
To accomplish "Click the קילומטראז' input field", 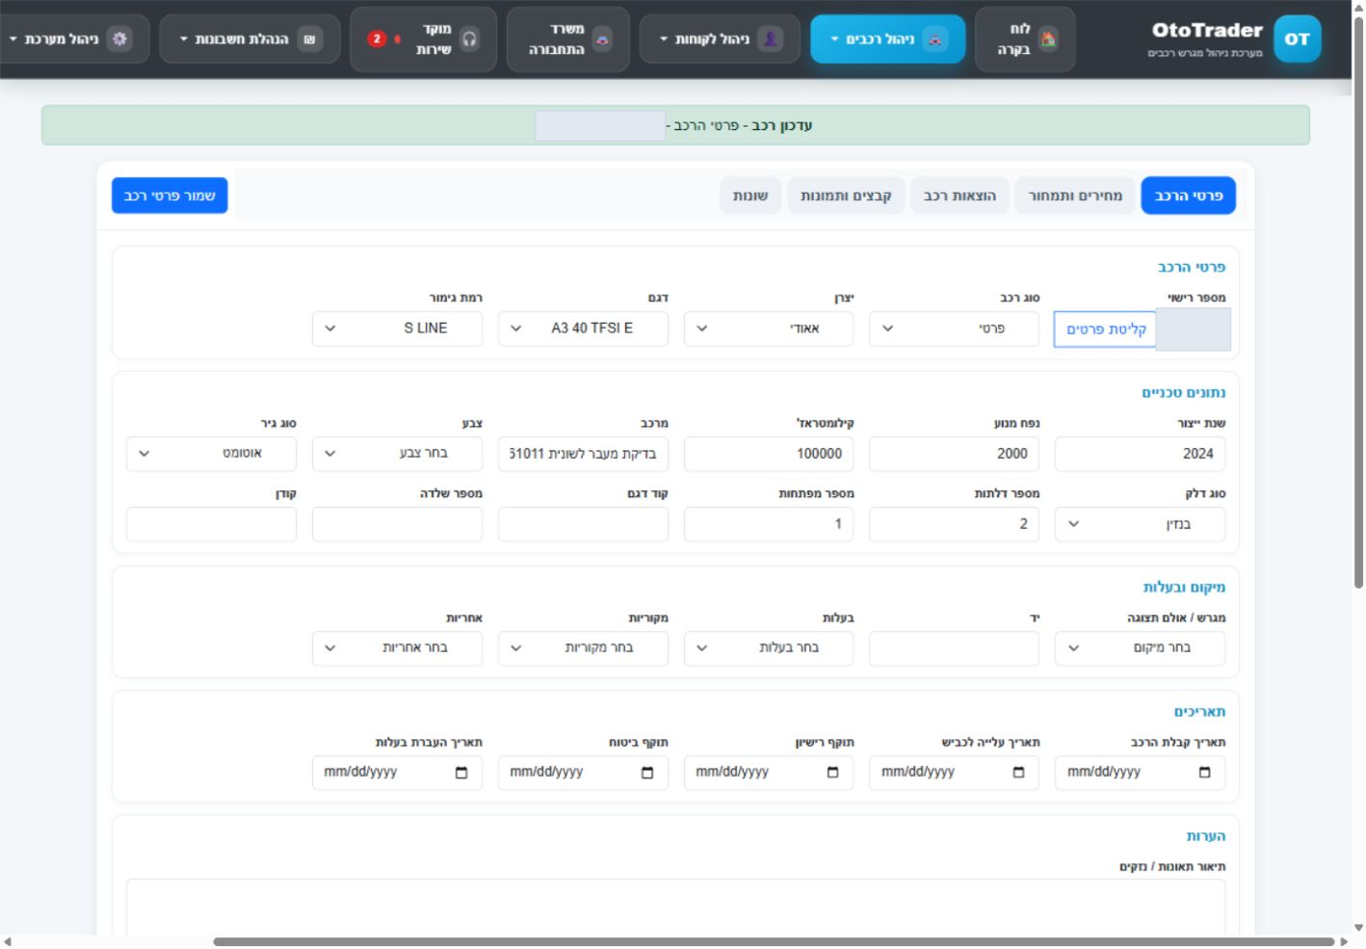I will (x=769, y=454).
